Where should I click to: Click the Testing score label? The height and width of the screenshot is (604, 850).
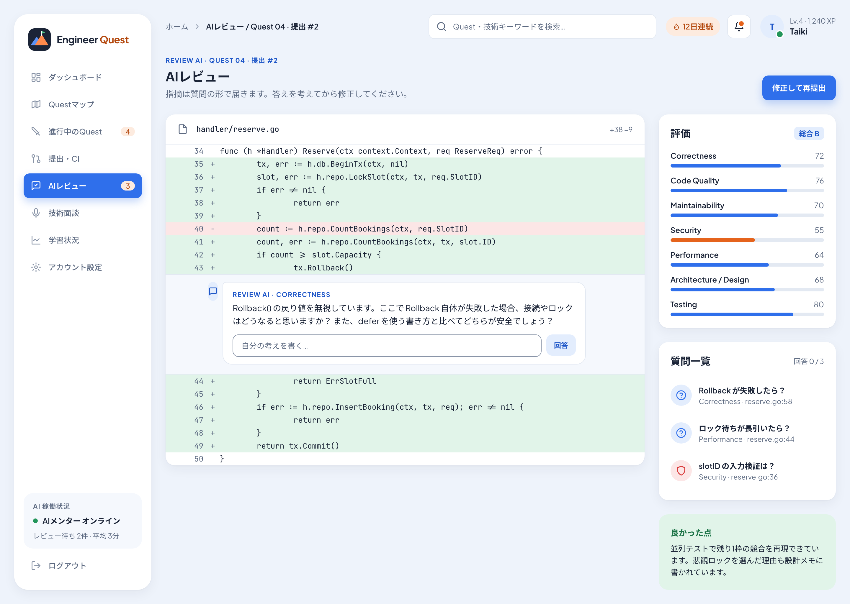tap(683, 304)
